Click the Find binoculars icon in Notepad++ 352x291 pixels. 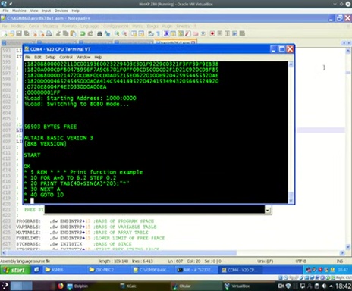click(x=99, y=33)
